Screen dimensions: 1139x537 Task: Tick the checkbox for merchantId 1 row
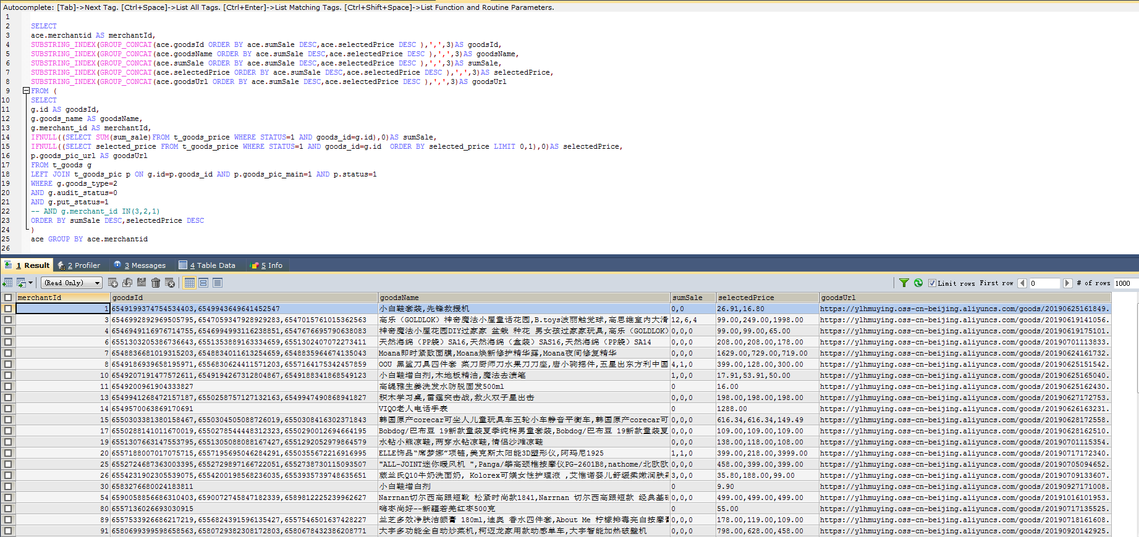pos(8,309)
